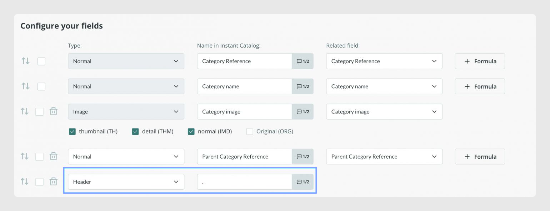Delete the Category image field row
The image size is (550, 211).
[x=53, y=111]
